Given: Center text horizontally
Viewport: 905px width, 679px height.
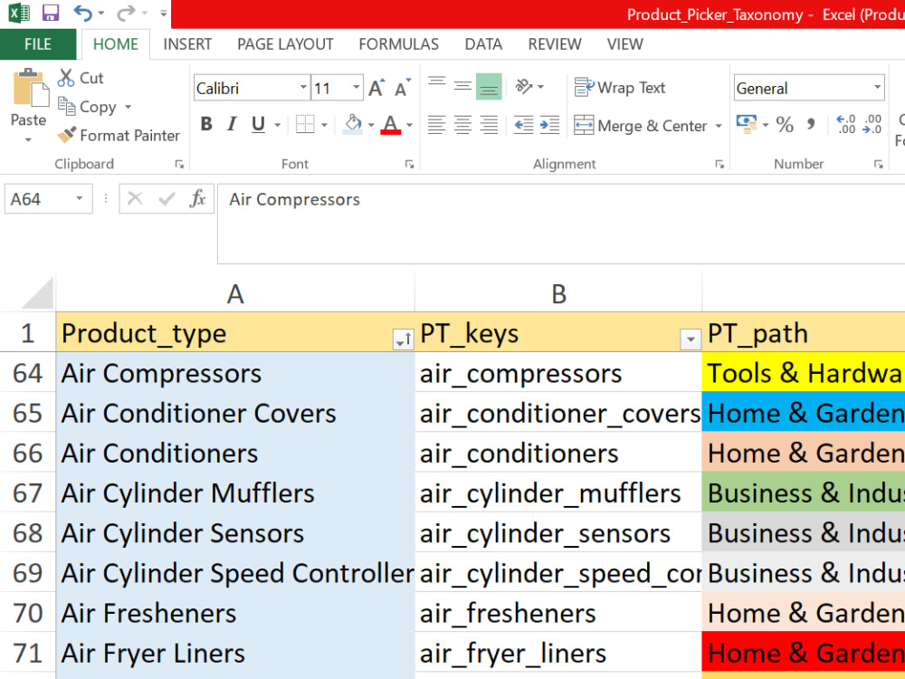Looking at the screenshot, I should [x=462, y=125].
